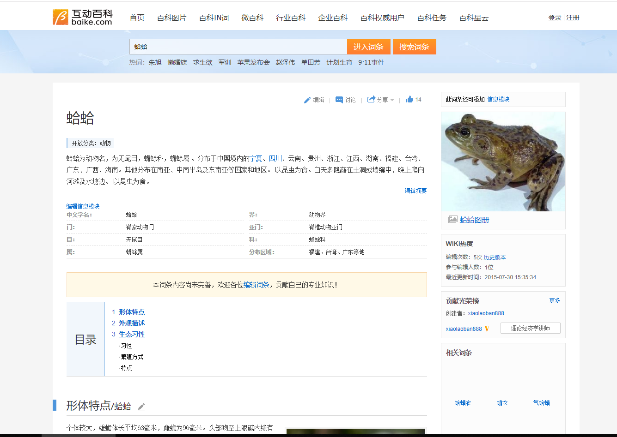Click the orange V badge beside xiaolaoban888
Screen dimensions: 617x437
[487, 329]
